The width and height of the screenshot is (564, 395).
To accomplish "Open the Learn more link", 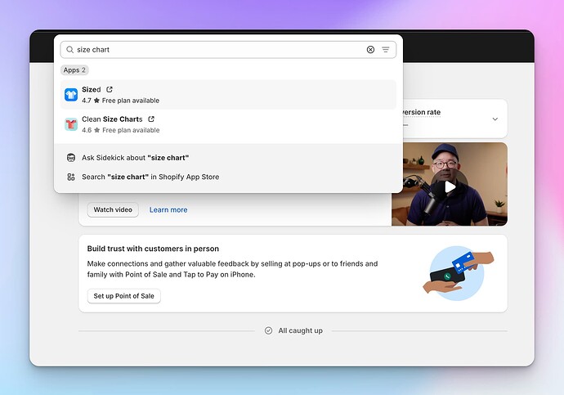I will (x=168, y=209).
